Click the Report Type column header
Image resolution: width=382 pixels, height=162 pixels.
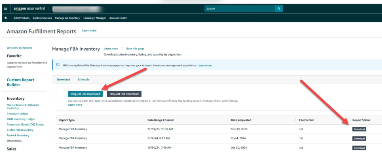pos(67,120)
